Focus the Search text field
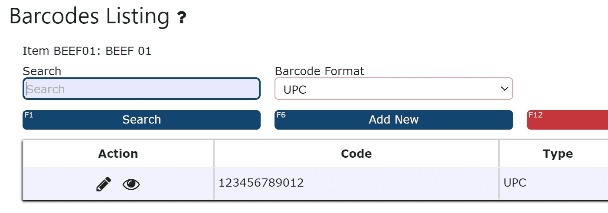 point(141,89)
